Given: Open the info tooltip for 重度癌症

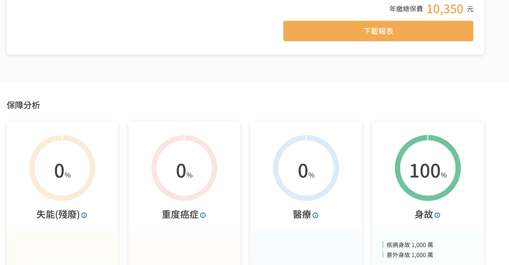Looking at the screenshot, I should tap(203, 215).
